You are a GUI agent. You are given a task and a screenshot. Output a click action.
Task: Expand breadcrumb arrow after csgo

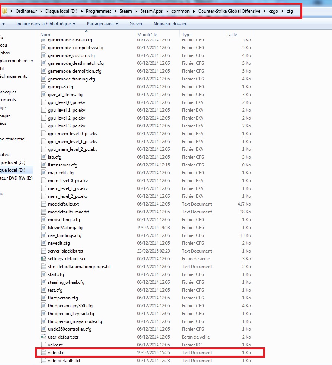(282, 11)
